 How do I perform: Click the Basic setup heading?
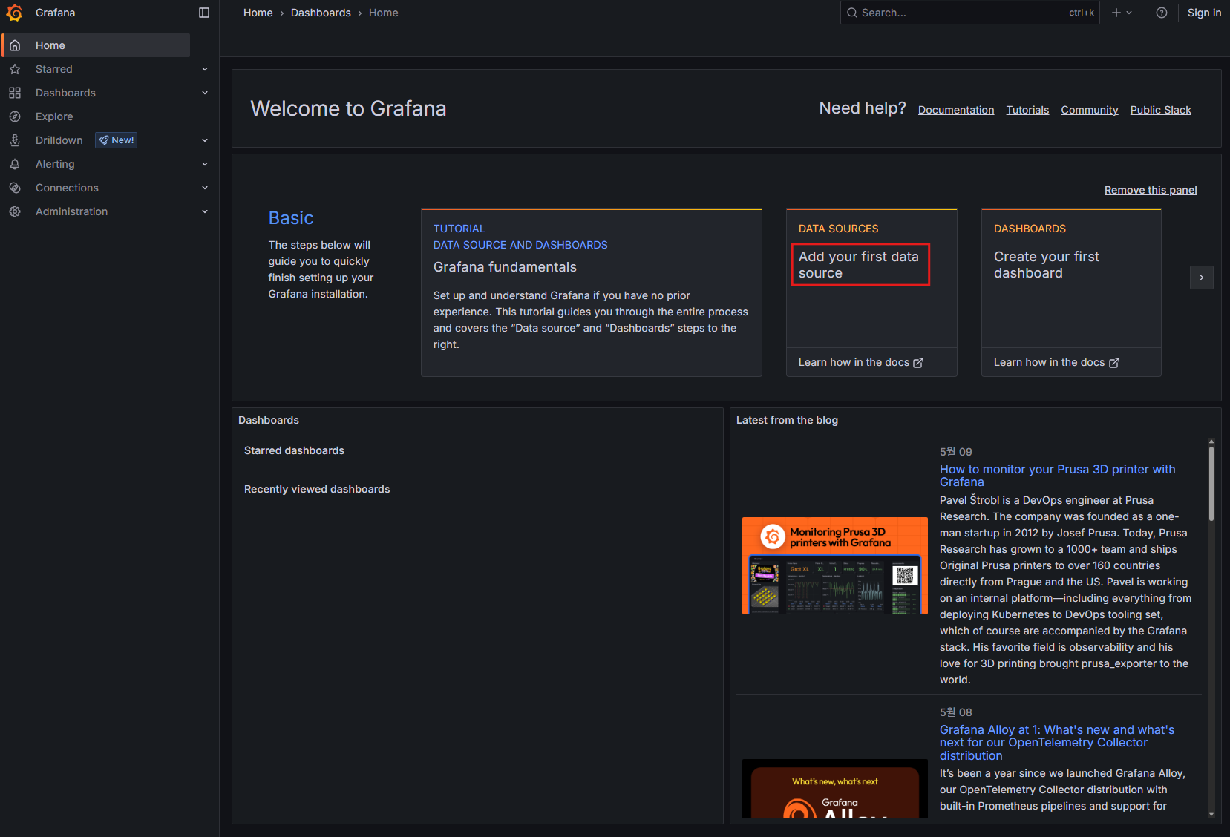pos(291,218)
